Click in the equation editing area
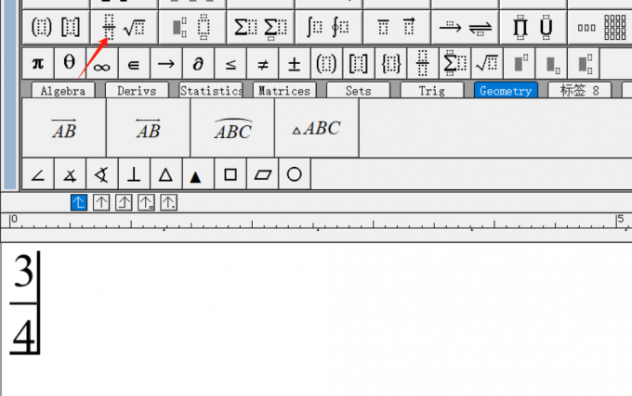632x396 pixels. click(x=316, y=315)
